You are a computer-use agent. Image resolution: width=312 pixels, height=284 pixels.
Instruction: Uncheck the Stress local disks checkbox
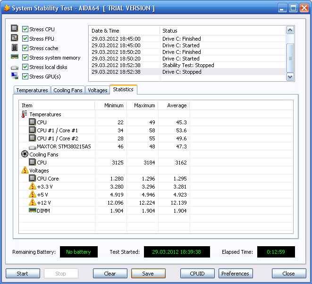25,67
